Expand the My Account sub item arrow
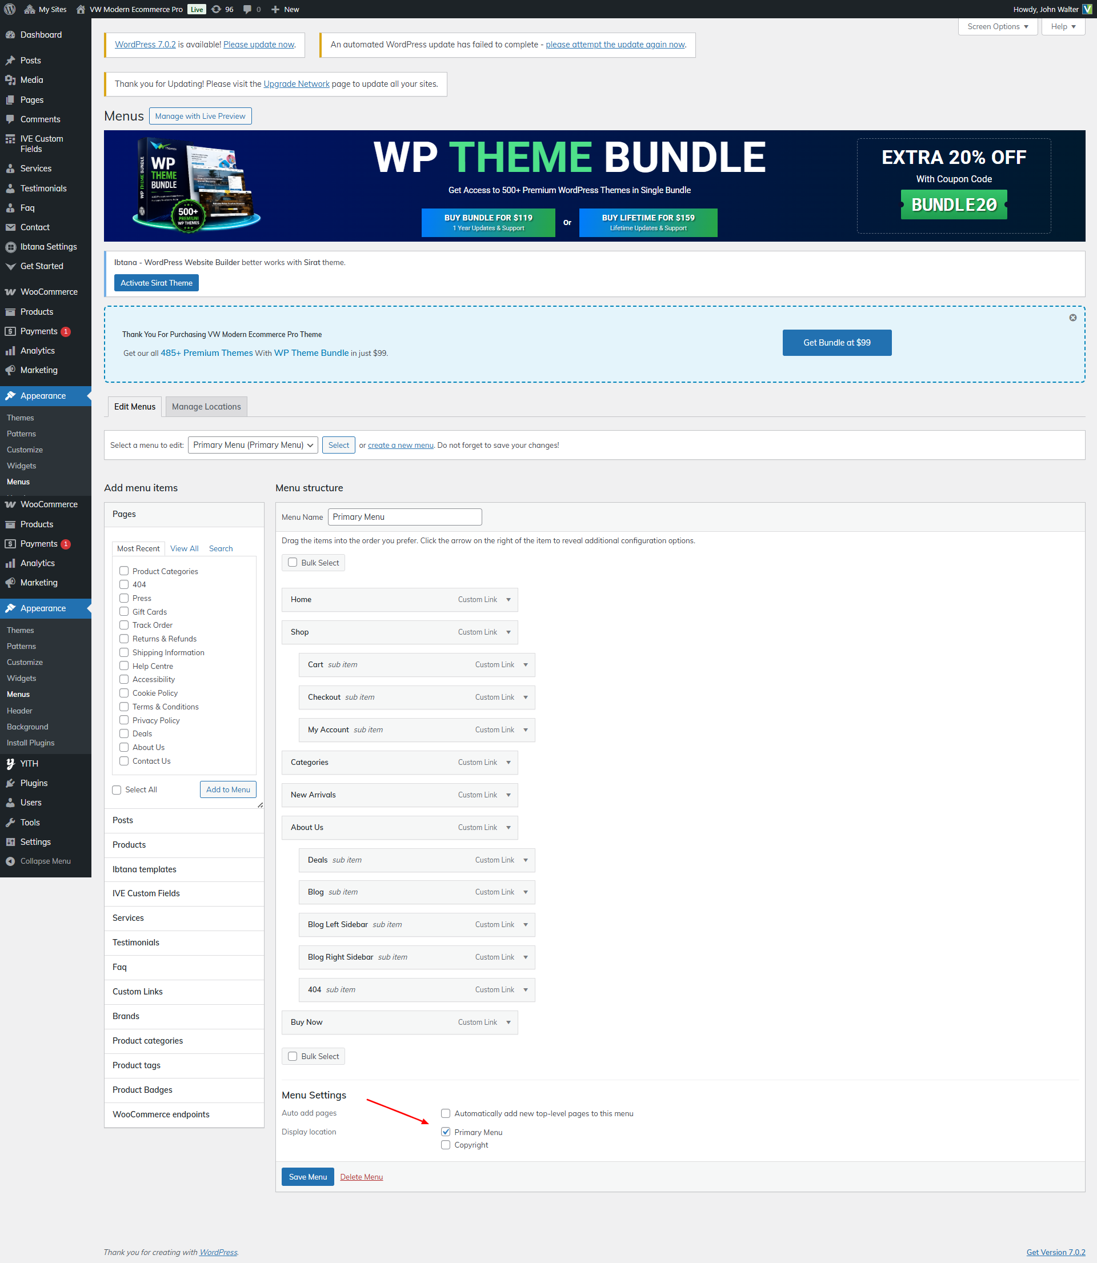Viewport: 1097px width, 1263px height. click(525, 730)
